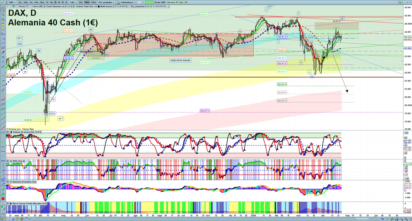Select the red ellipse drawing tool

point(3,100)
